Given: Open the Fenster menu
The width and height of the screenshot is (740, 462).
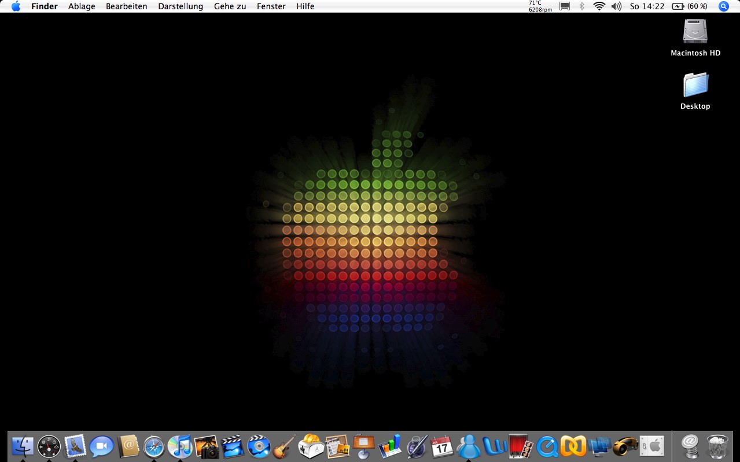Looking at the screenshot, I should click(x=271, y=6).
